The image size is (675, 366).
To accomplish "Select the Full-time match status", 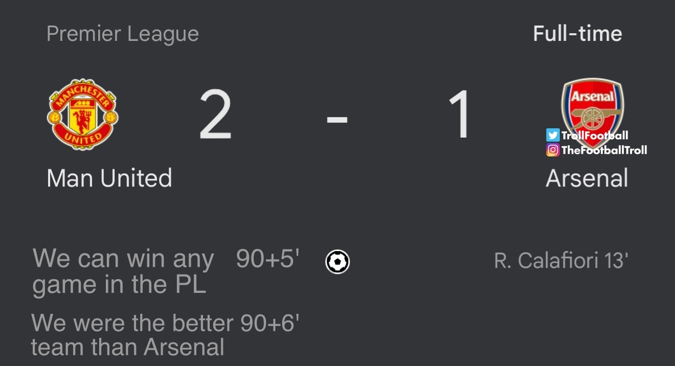I will [577, 34].
